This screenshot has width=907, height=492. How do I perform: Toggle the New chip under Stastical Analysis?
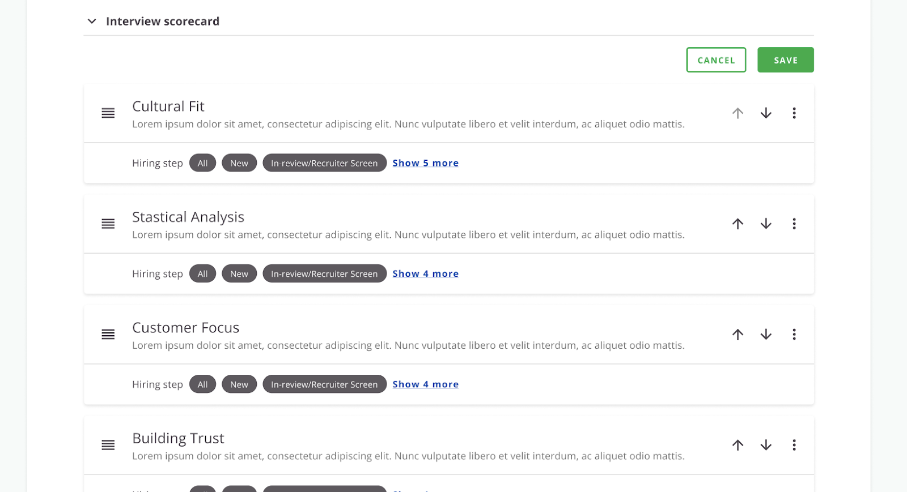(239, 273)
